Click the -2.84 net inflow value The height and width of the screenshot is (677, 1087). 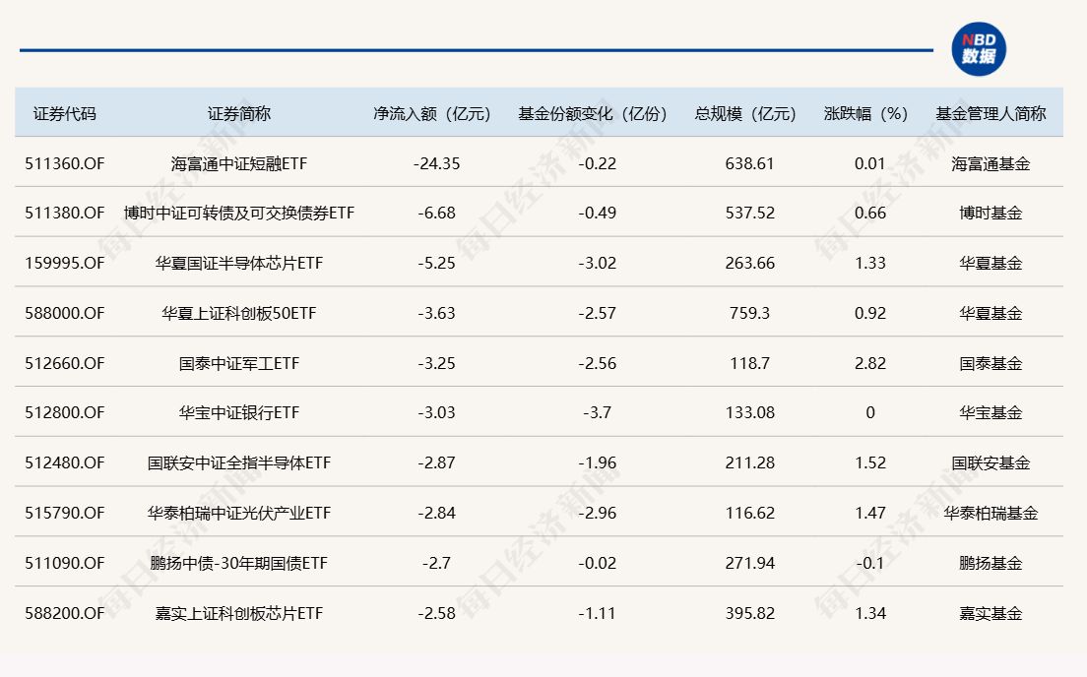tap(435, 514)
